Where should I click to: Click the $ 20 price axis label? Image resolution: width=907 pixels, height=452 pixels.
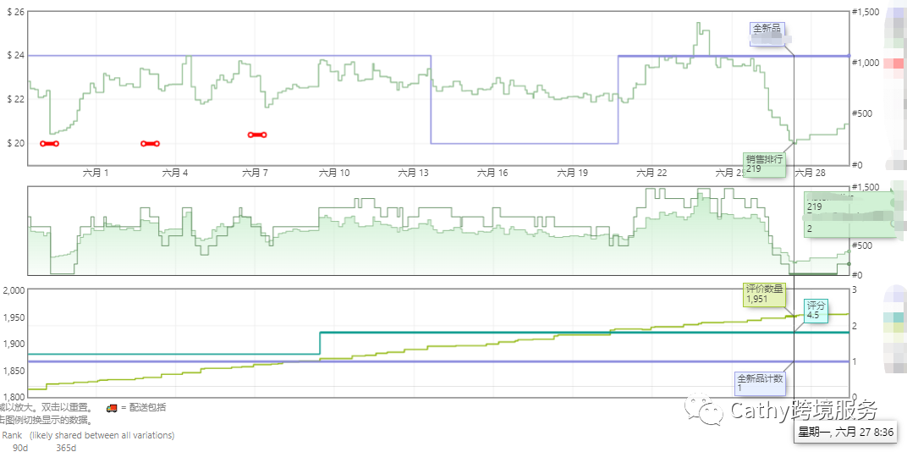click(x=15, y=144)
